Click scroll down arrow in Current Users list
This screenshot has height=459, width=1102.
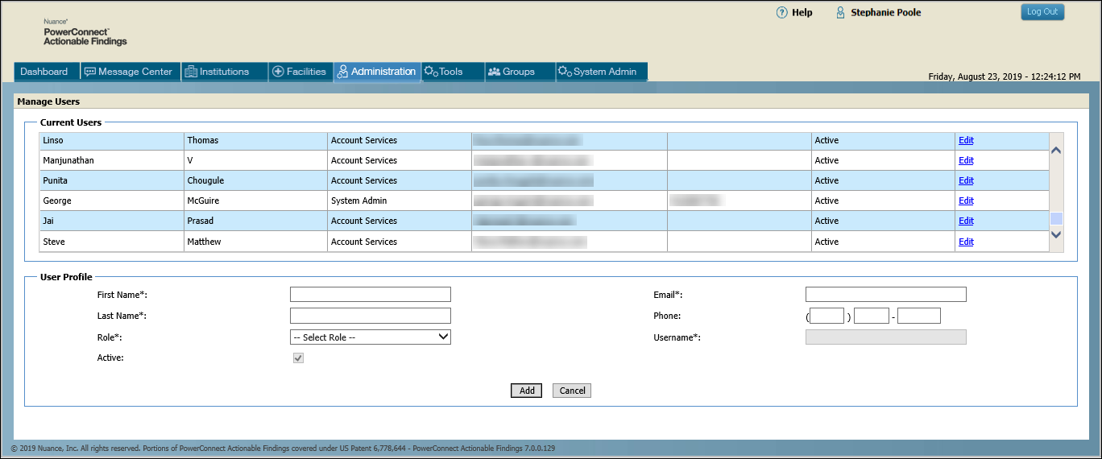click(x=1057, y=234)
